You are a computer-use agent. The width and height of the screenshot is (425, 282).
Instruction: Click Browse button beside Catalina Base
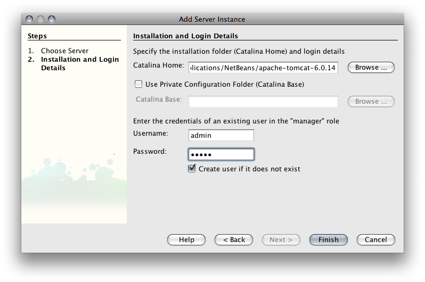click(371, 102)
